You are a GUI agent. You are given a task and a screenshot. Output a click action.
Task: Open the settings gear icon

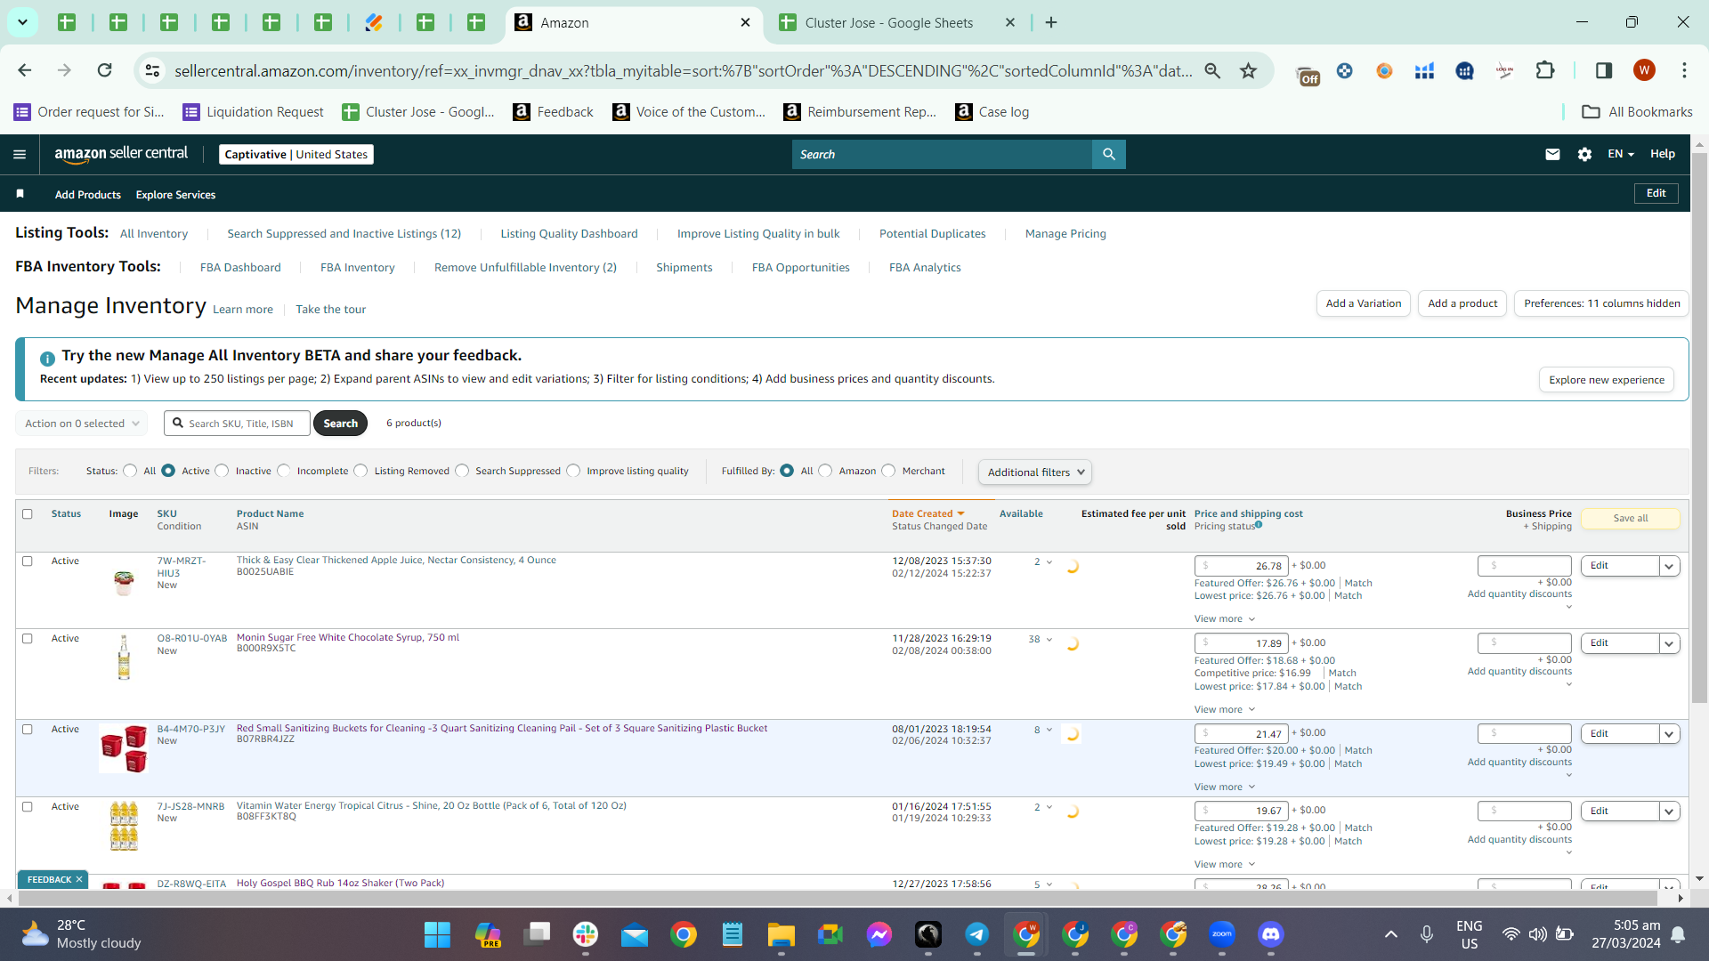pyautogui.click(x=1584, y=154)
